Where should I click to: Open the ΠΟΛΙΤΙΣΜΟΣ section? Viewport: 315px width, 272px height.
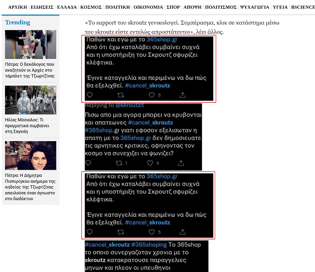tap(221, 7)
